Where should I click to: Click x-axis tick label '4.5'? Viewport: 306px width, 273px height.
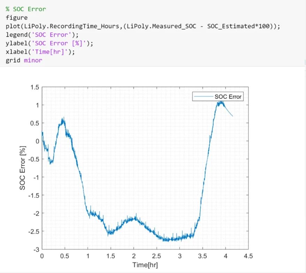248,256
